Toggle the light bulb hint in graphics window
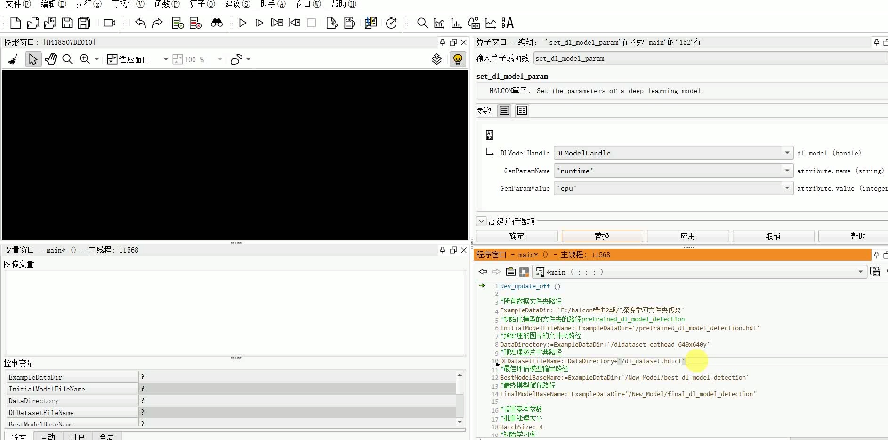Image resolution: width=888 pixels, height=440 pixels. coord(457,59)
